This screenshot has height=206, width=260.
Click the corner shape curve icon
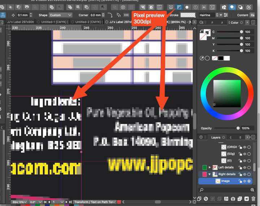110,15
